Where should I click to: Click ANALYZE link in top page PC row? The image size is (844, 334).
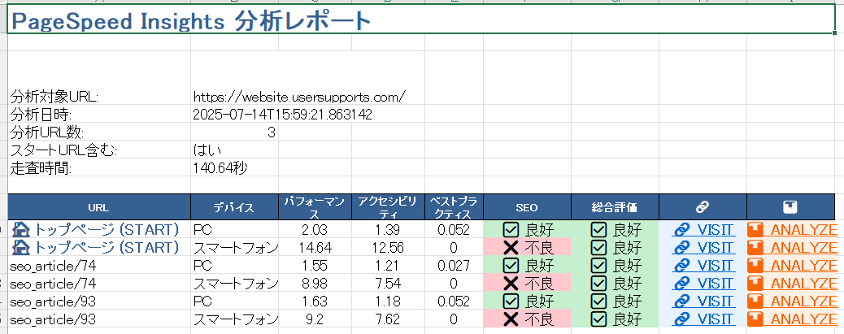[803, 229]
